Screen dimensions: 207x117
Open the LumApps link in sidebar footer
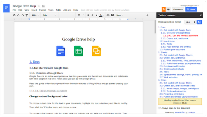click(191, 112)
